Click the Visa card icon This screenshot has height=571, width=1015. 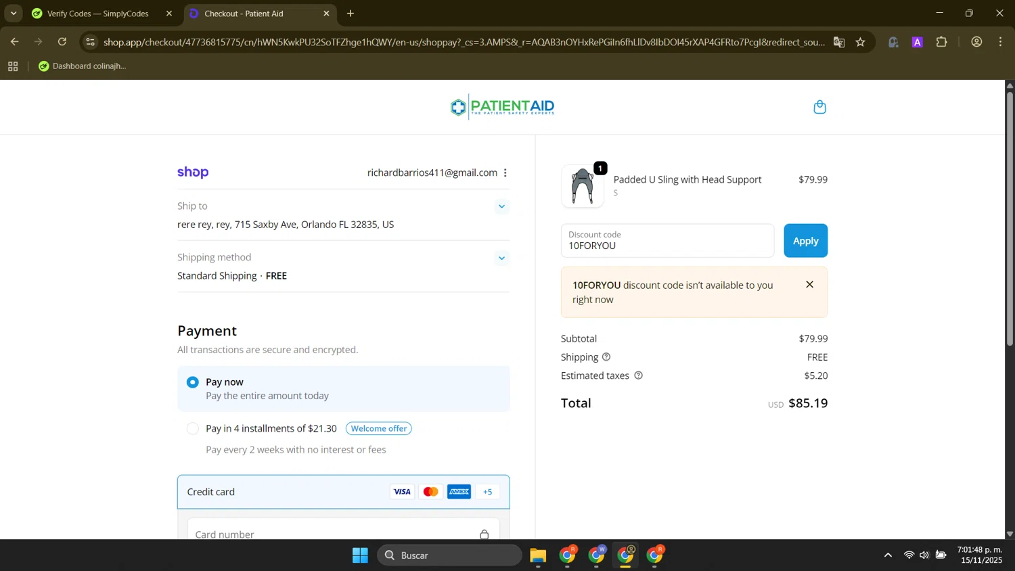tap(402, 492)
